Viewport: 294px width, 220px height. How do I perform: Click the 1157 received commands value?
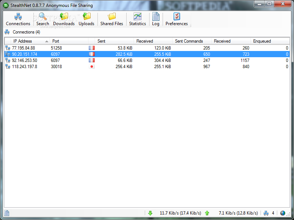[x=245, y=60]
